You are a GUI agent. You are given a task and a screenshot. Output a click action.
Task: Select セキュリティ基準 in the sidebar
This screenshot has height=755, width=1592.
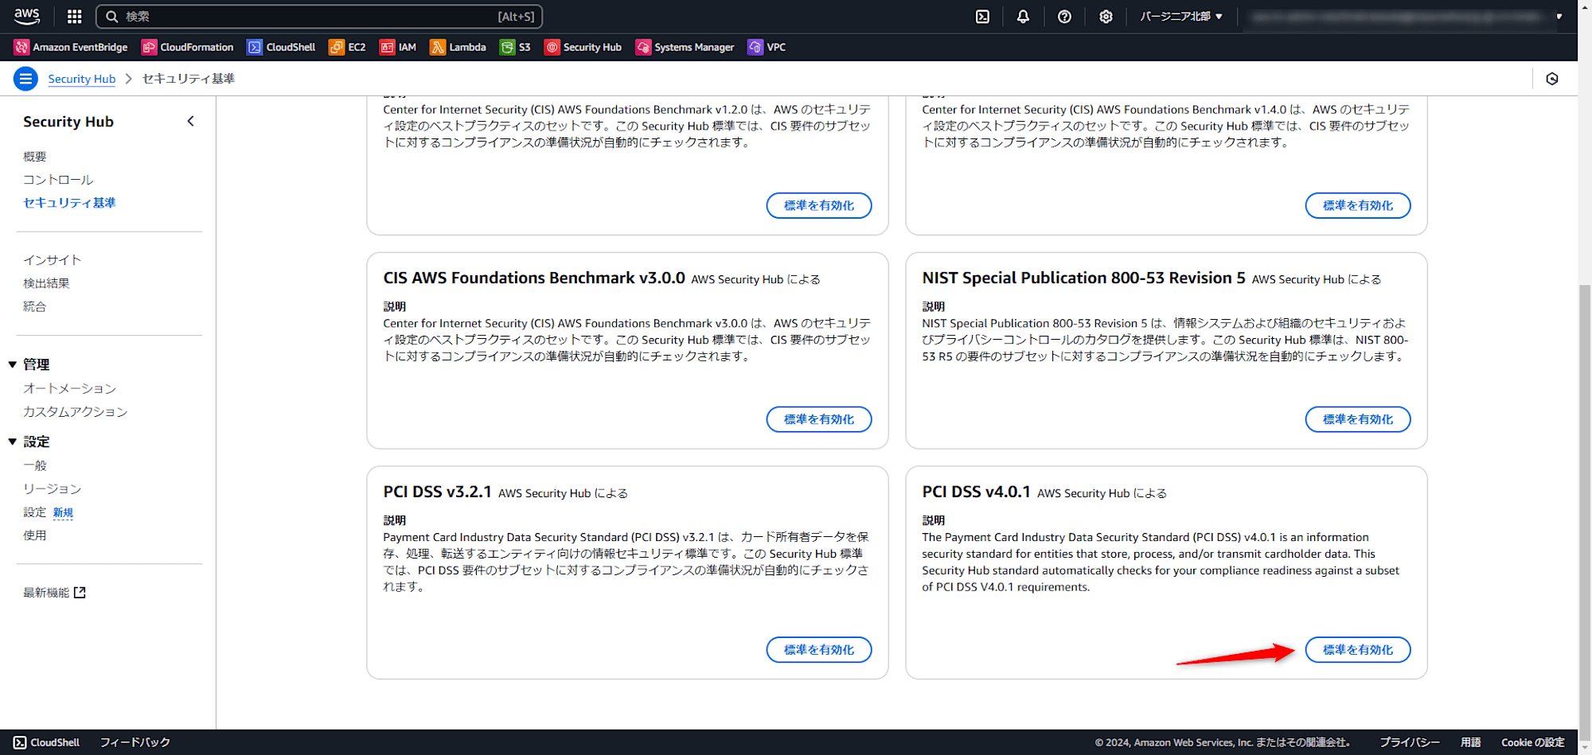[69, 203]
